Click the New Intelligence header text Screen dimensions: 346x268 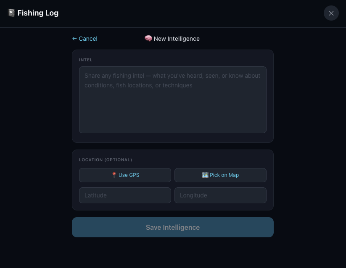(177, 39)
